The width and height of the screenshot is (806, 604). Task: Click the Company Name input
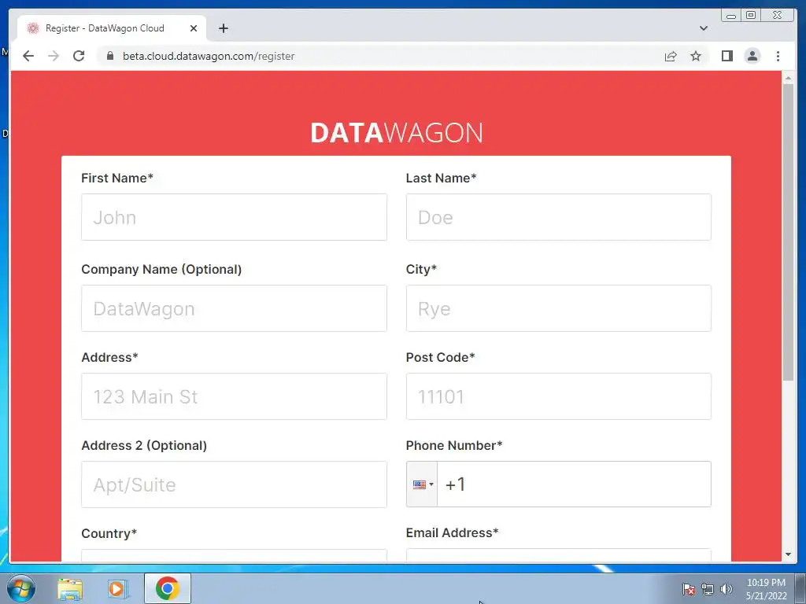click(x=234, y=308)
